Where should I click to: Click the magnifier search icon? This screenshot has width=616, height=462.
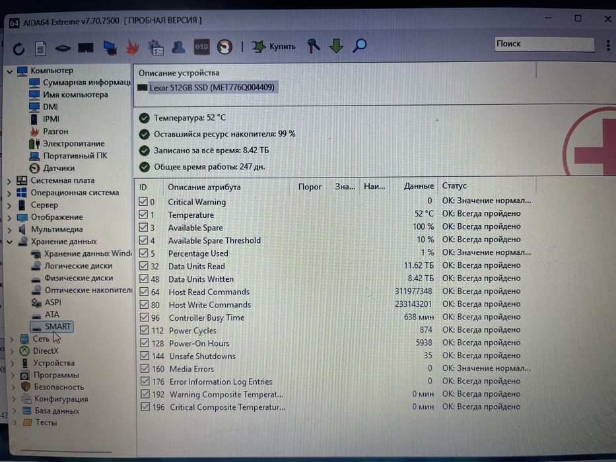359,46
